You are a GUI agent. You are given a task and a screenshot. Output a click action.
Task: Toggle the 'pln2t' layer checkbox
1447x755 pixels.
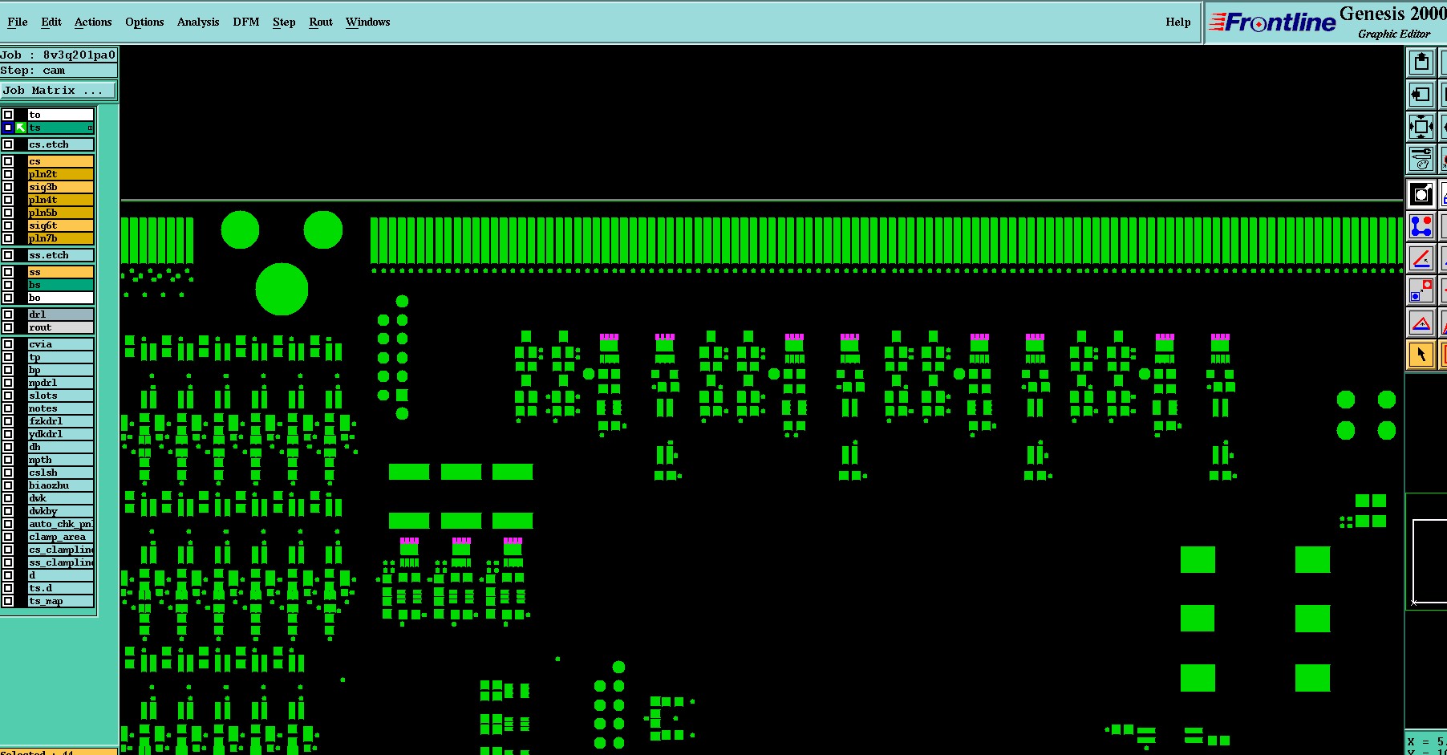8,174
